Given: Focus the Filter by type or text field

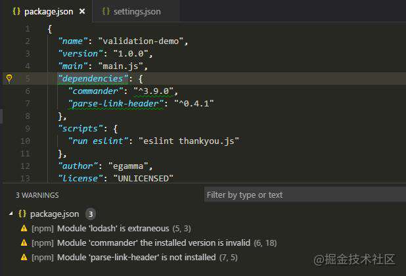Looking at the screenshot, I should pos(305,195).
